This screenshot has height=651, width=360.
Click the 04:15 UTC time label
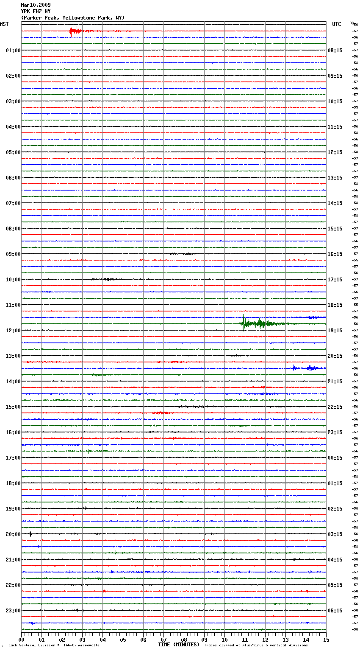coord(335,560)
